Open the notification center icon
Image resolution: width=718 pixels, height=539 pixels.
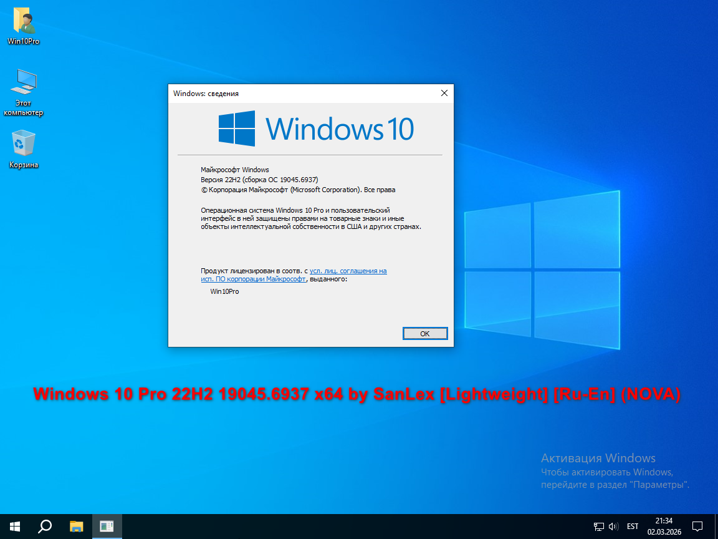[697, 526]
